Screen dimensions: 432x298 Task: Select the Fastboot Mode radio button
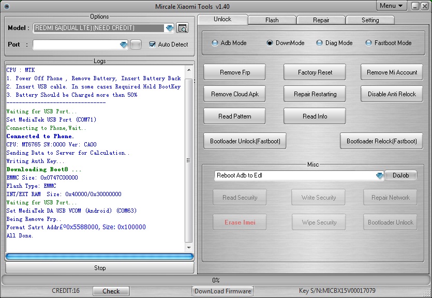click(x=368, y=43)
